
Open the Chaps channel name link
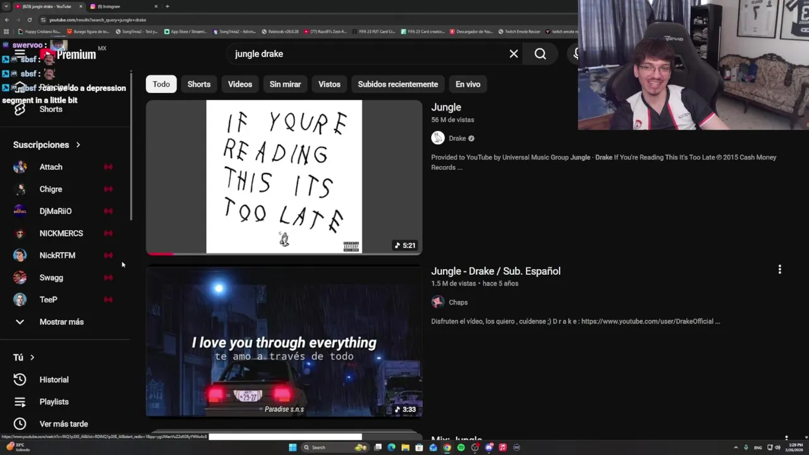click(x=458, y=302)
